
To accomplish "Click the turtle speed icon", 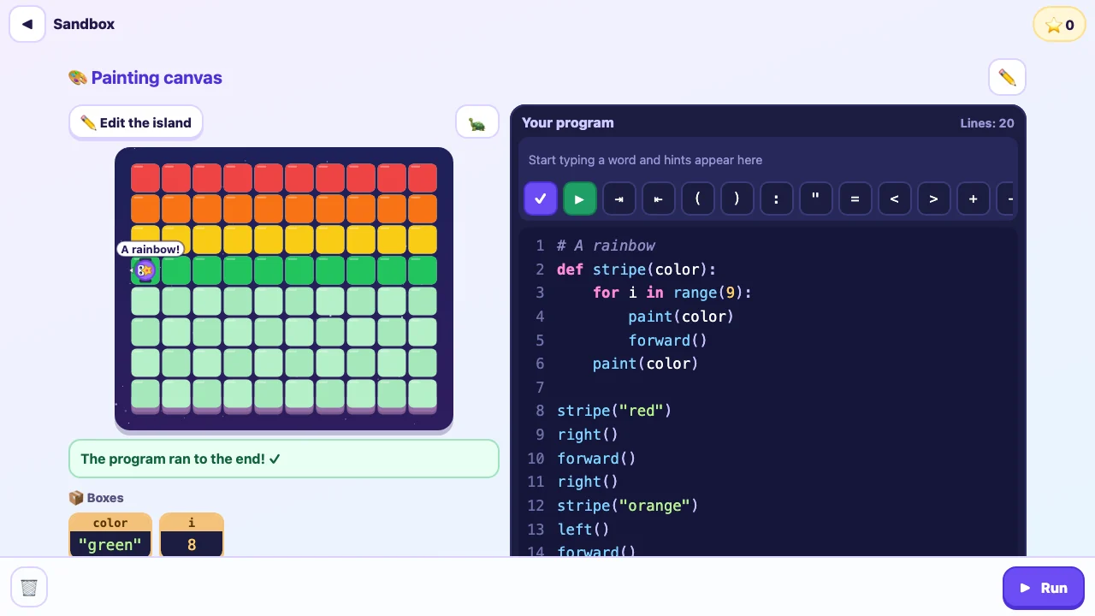I will coord(477,123).
